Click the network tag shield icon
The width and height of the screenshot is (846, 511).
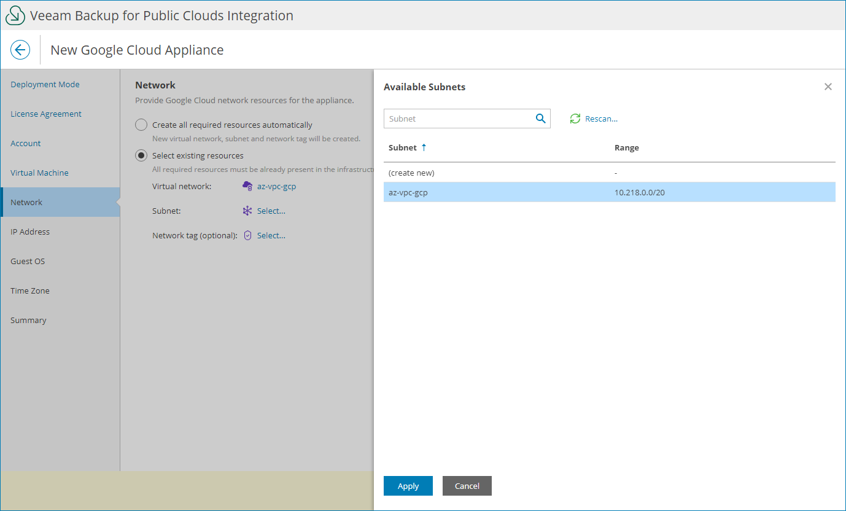247,235
